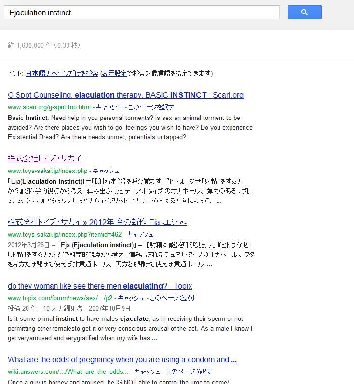Viewport: 354px width, 384px height.
Task: Open the '2012年 春の新作 Eja' result
Action: pyautogui.click(x=97, y=222)
